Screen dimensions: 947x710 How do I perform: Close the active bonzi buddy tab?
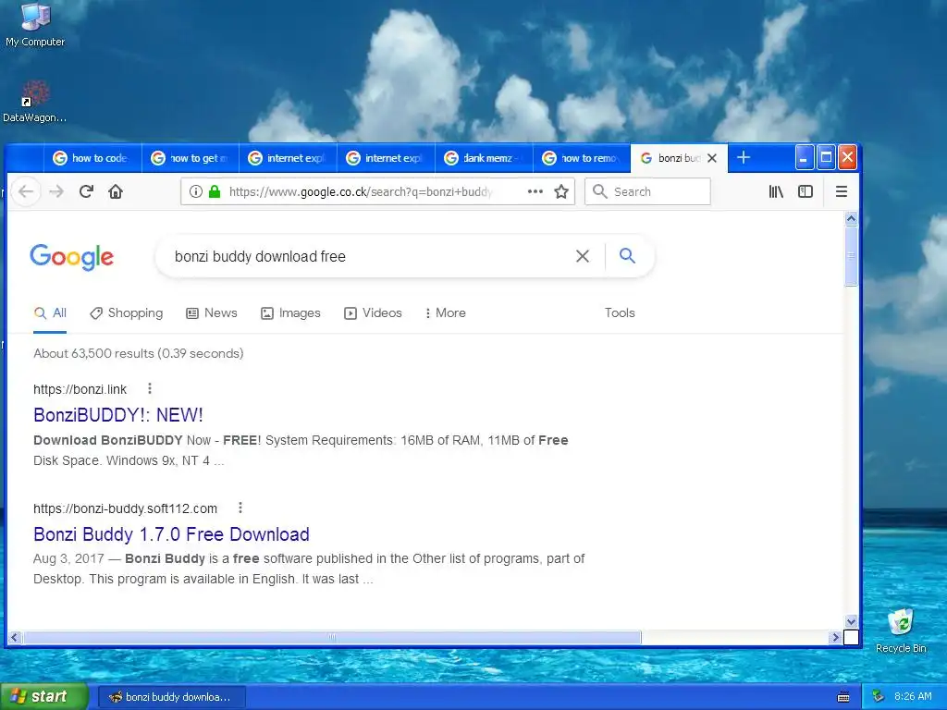click(x=712, y=158)
